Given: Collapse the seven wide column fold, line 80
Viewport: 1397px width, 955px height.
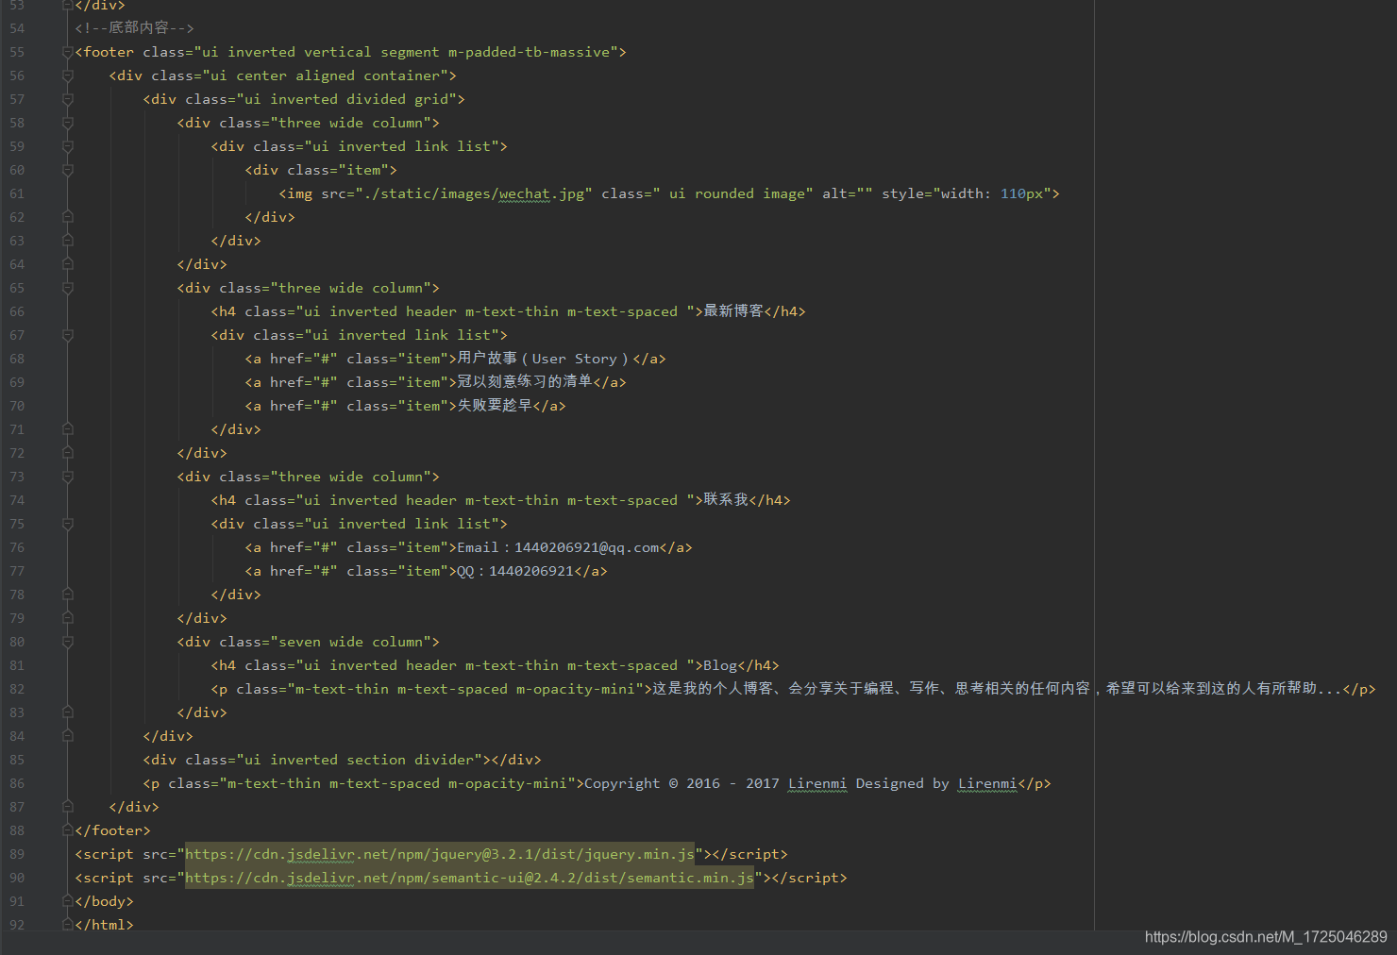Looking at the screenshot, I should click(68, 642).
